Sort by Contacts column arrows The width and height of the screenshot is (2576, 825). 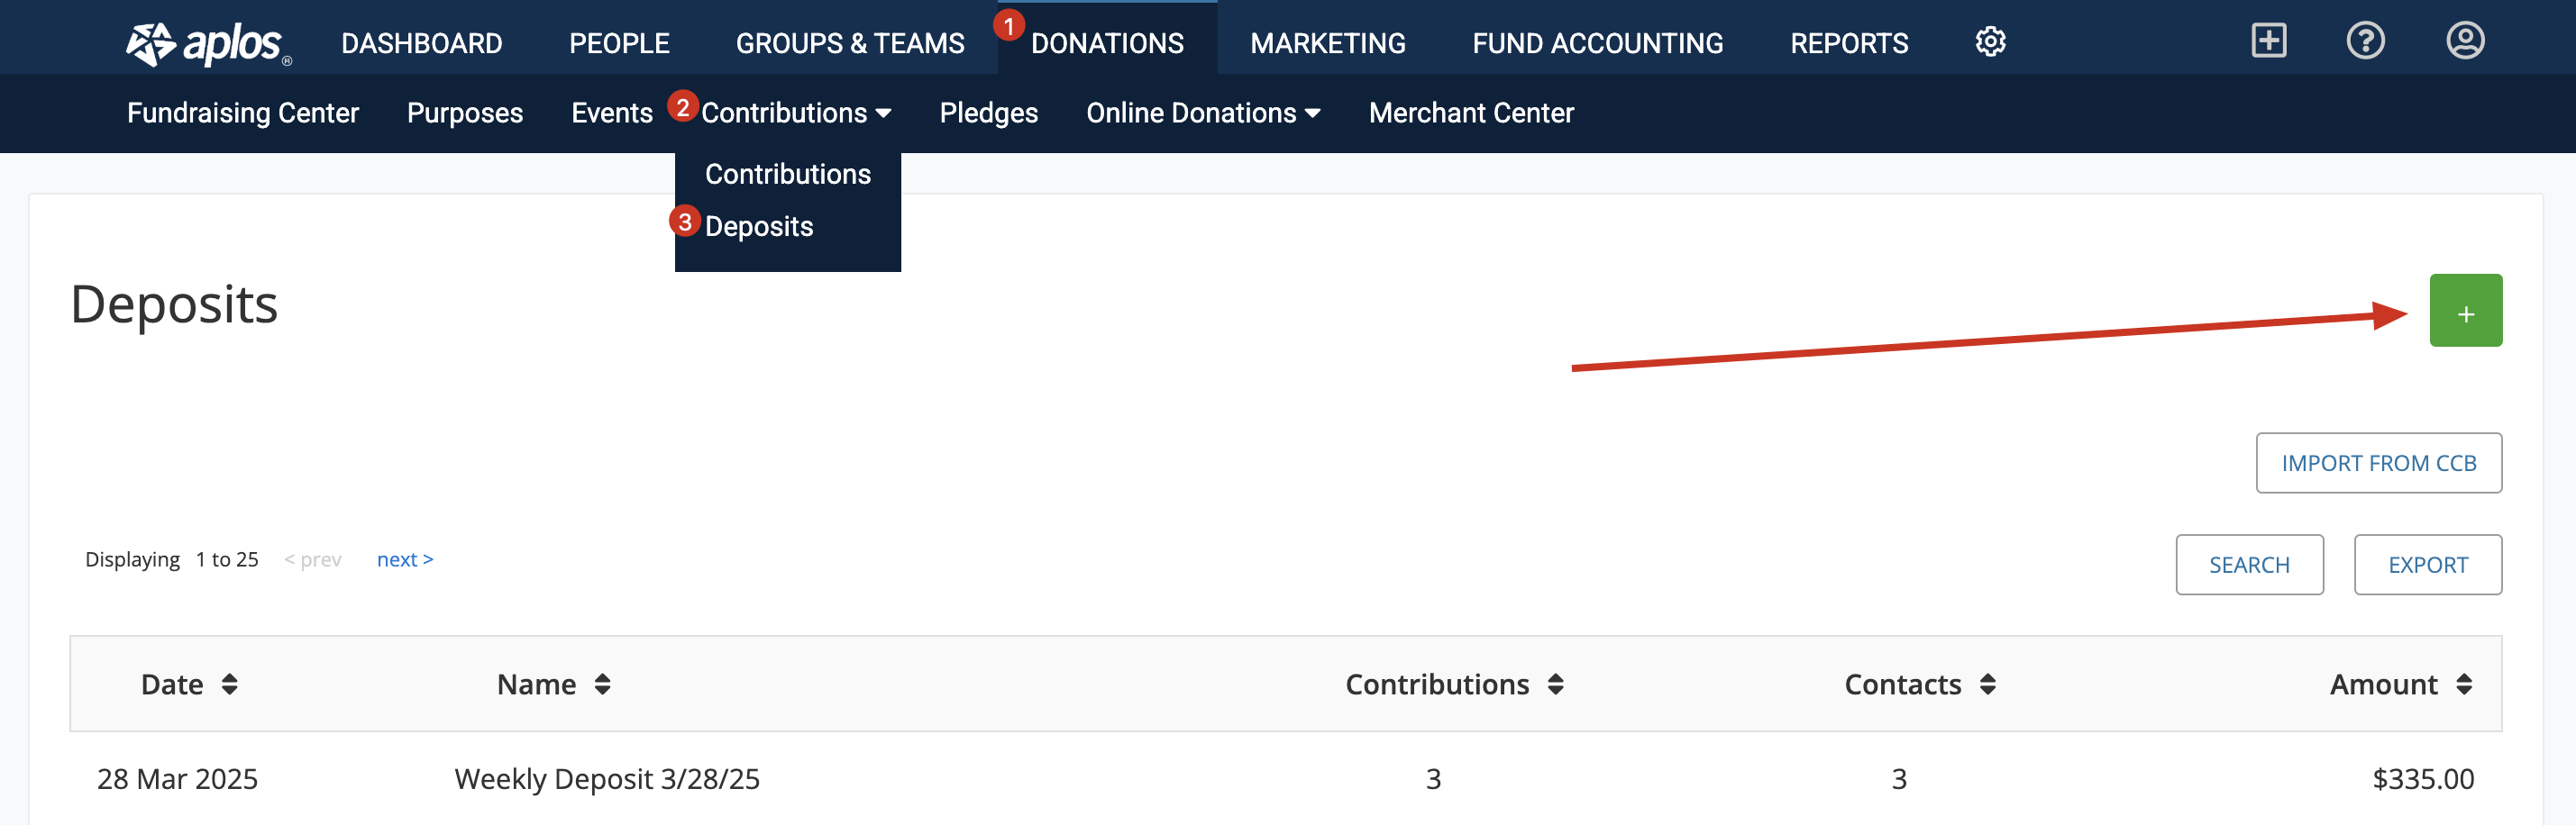1987,684
